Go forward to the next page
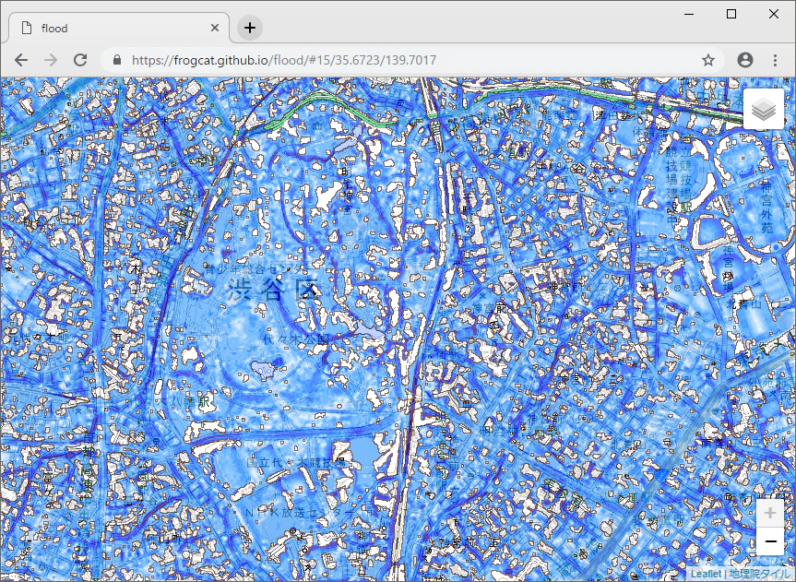796x582 pixels. pyautogui.click(x=51, y=60)
